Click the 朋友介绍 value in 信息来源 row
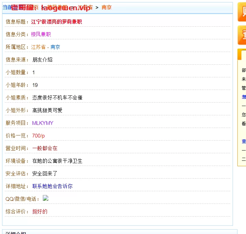246x234 pixels. (x=42, y=60)
